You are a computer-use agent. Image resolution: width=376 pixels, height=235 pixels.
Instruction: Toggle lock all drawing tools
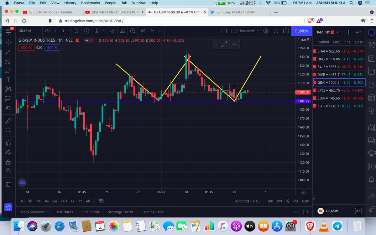8,161
